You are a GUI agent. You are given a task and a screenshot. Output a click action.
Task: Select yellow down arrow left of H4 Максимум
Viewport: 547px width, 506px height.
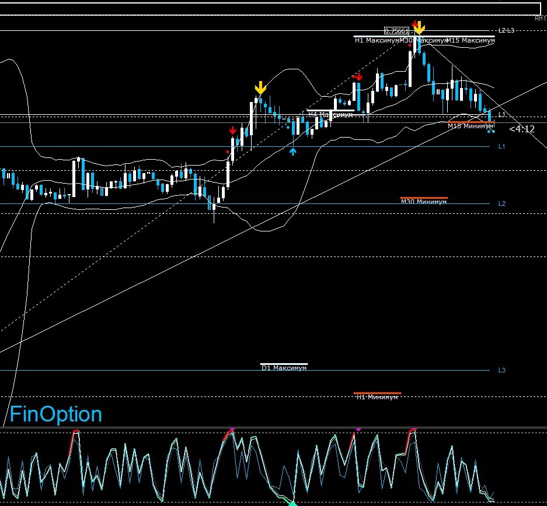pos(260,88)
